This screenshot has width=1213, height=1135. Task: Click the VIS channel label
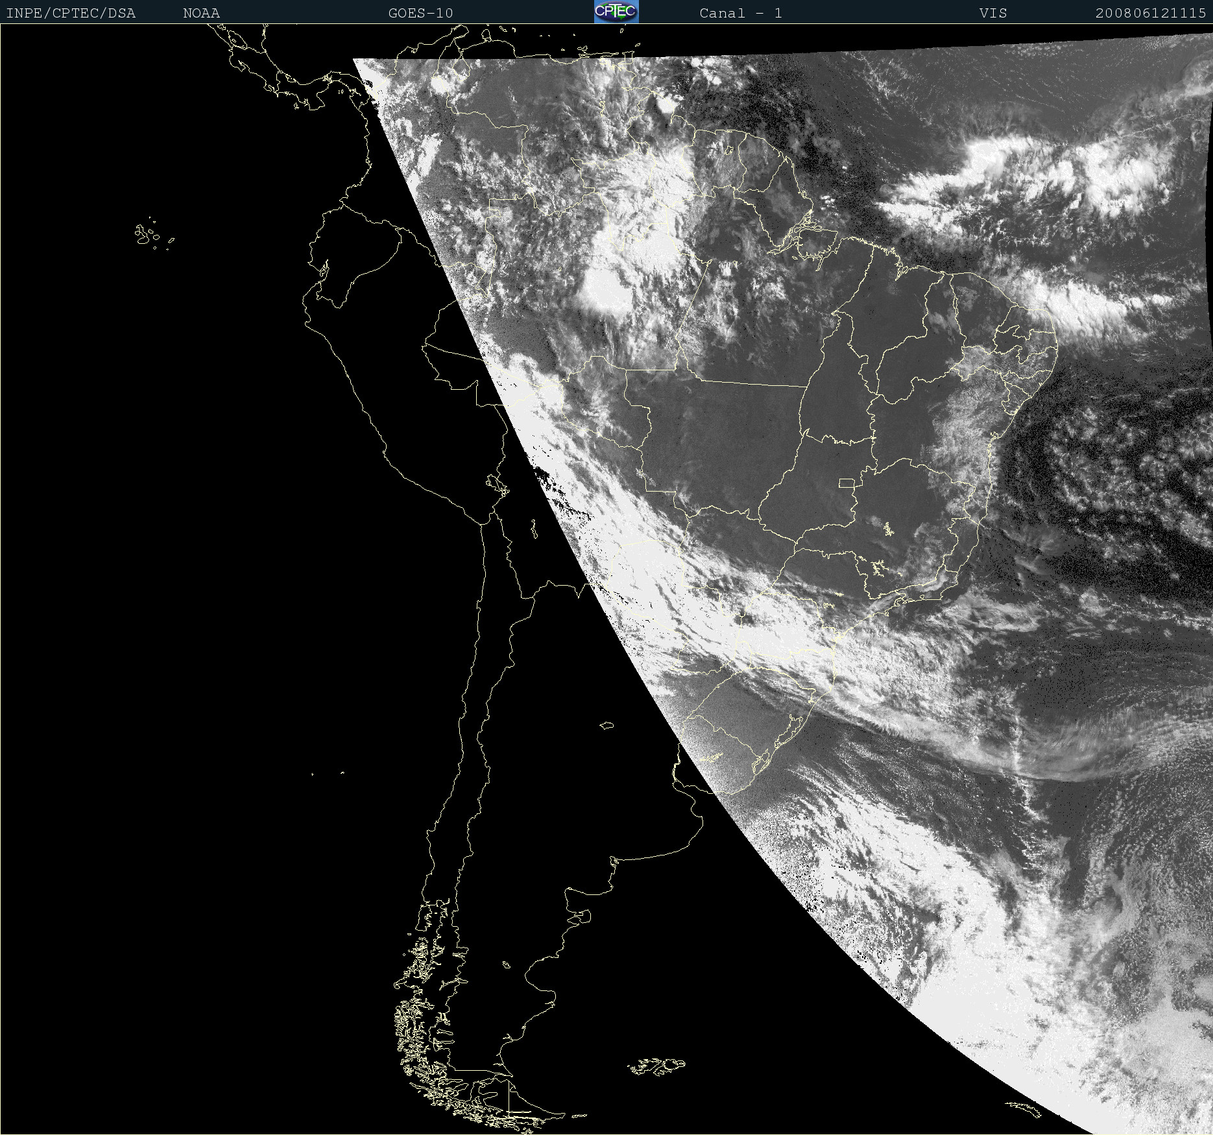click(993, 13)
